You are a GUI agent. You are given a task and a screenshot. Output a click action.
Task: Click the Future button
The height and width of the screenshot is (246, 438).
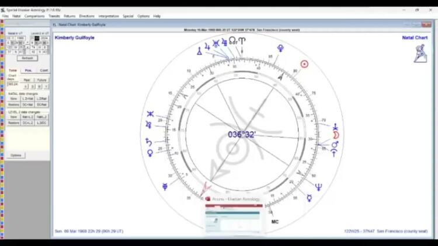41,80
